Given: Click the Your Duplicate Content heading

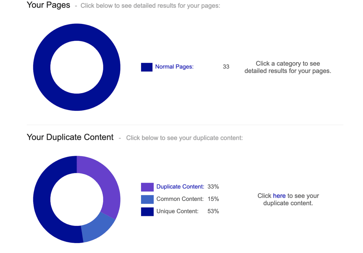Looking at the screenshot, I should point(70,137).
